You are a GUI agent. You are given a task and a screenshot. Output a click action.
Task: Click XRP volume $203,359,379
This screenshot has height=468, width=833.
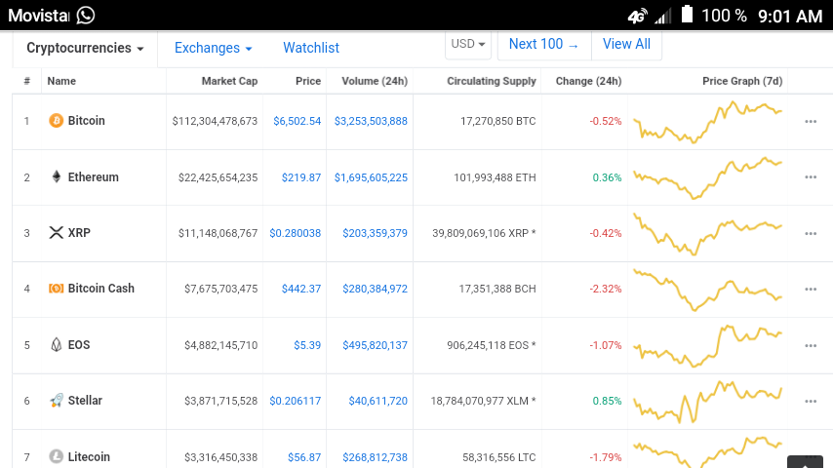(376, 233)
